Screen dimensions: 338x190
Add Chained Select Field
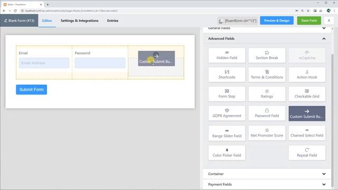(x=307, y=133)
